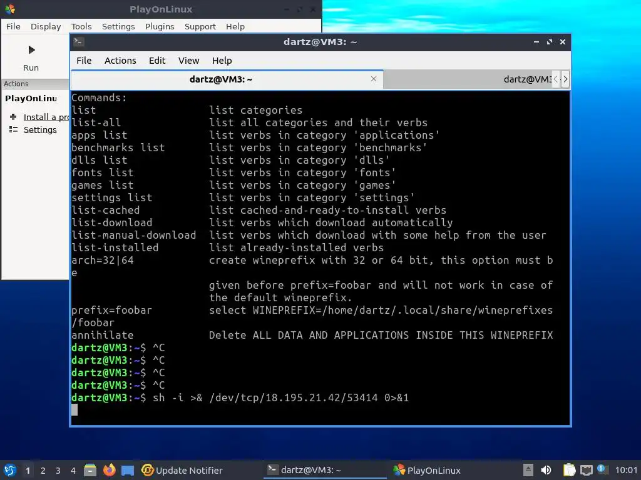Click the dartz@VM3 terminal taskbar button
Image resolution: width=641 pixels, height=480 pixels.
(325, 470)
